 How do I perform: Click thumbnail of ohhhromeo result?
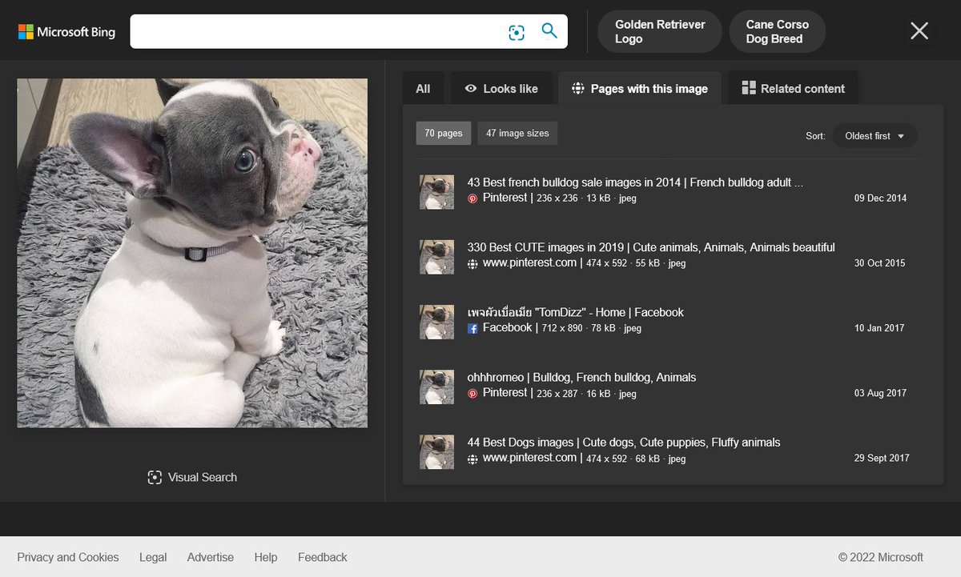437,387
